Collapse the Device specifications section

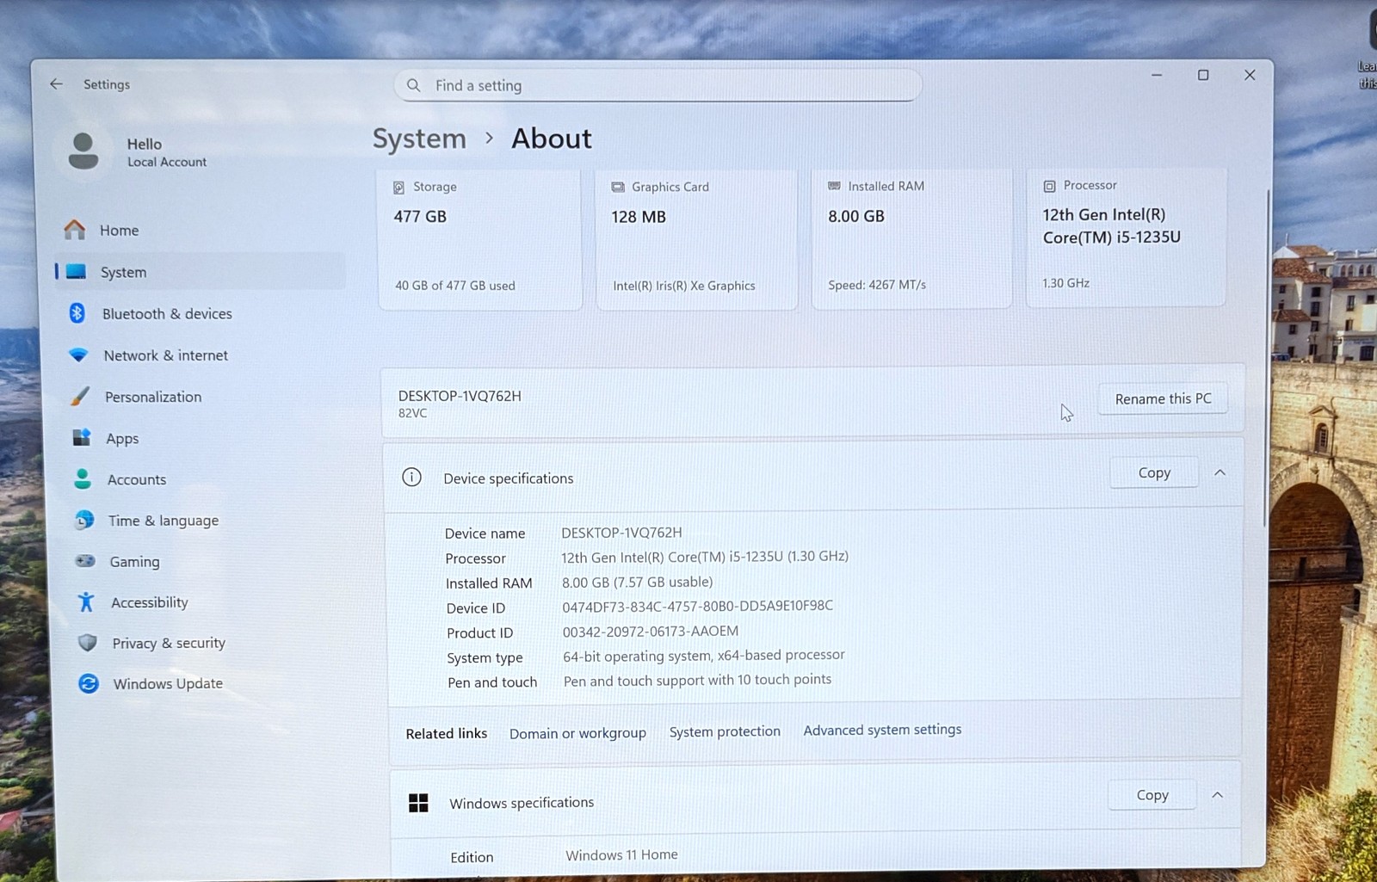point(1220,472)
